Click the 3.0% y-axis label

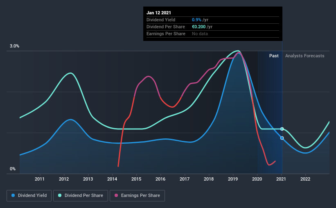(15, 46)
